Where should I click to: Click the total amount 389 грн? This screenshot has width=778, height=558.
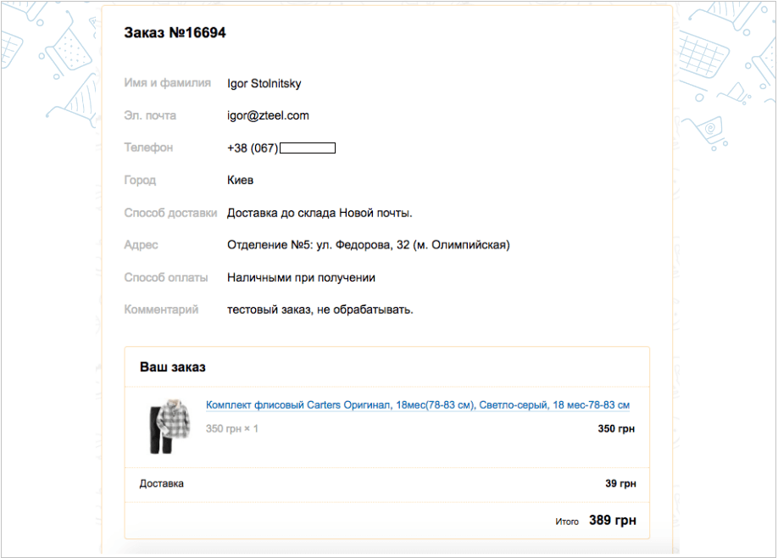(612, 521)
